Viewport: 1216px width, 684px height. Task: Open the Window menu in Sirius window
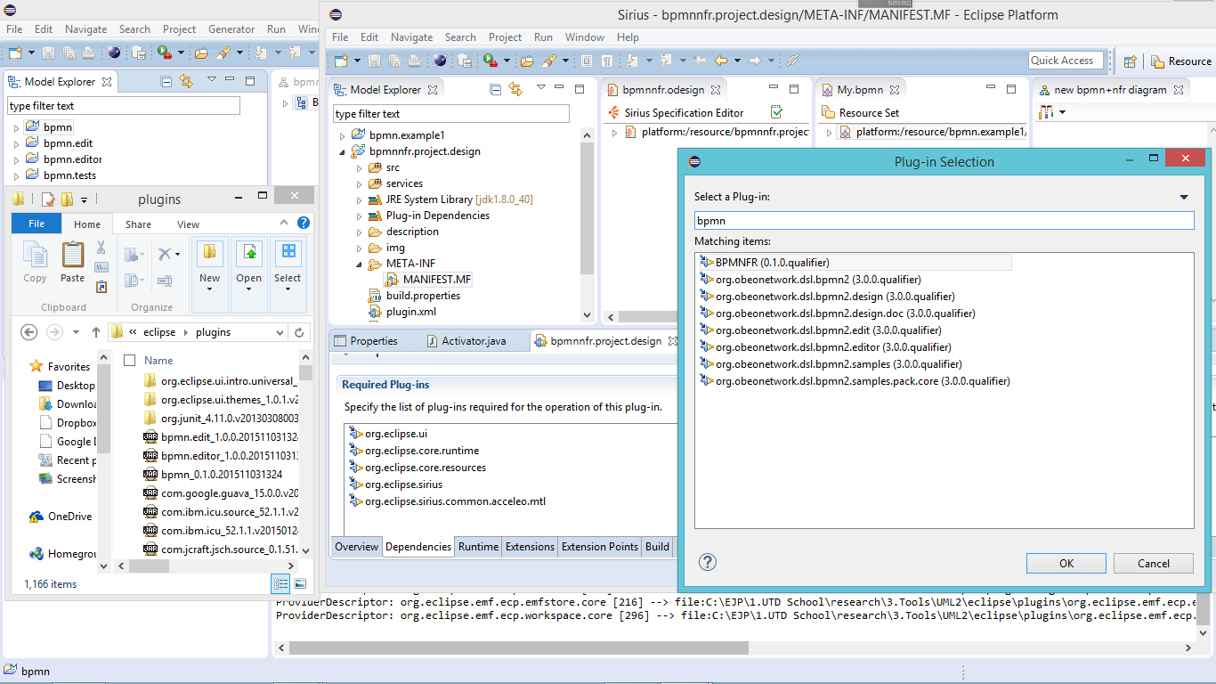[x=585, y=37]
